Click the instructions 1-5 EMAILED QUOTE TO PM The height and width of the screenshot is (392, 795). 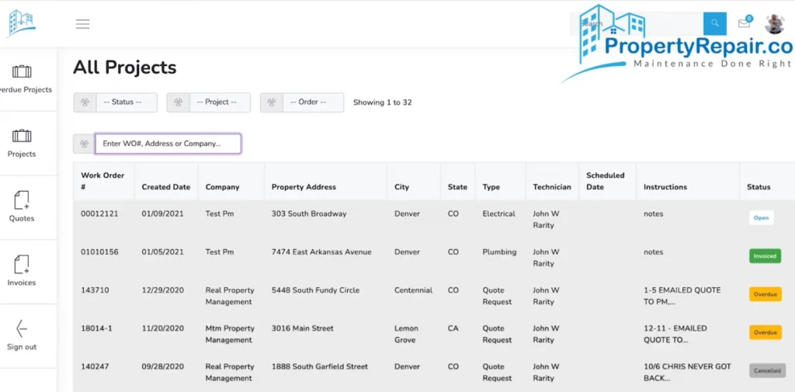682,297
